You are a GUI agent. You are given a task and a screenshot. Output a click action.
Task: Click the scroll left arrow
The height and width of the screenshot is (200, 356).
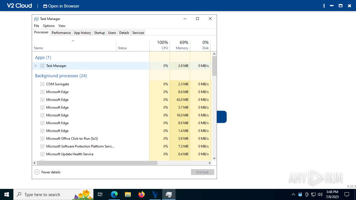pyautogui.click(x=34, y=163)
